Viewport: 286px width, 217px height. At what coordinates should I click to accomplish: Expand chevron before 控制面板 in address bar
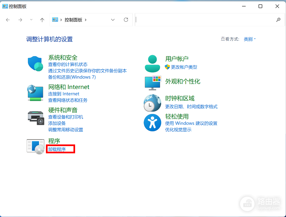[61, 20]
